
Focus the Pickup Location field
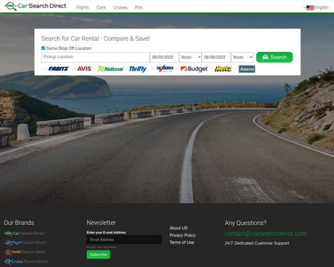tap(96, 57)
